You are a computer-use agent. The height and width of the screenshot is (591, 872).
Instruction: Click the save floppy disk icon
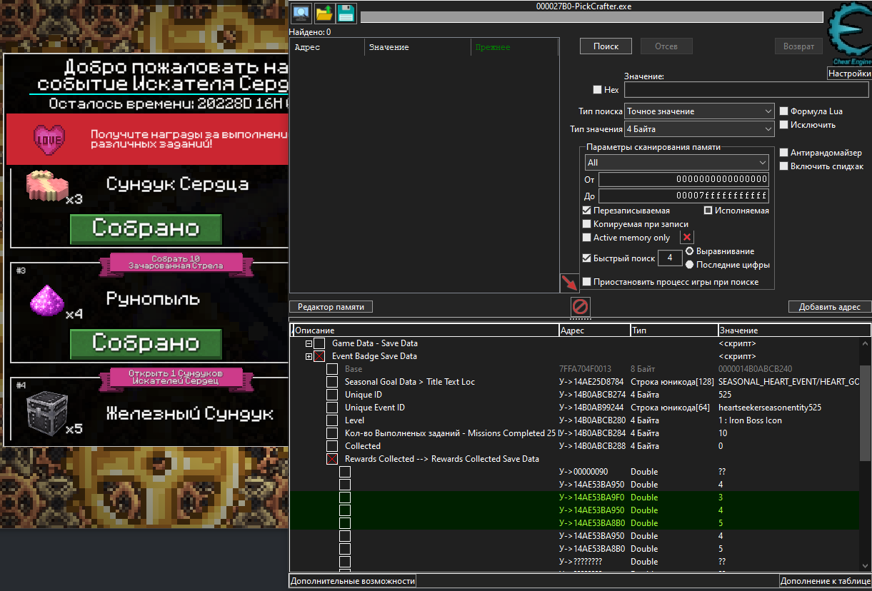(x=346, y=13)
